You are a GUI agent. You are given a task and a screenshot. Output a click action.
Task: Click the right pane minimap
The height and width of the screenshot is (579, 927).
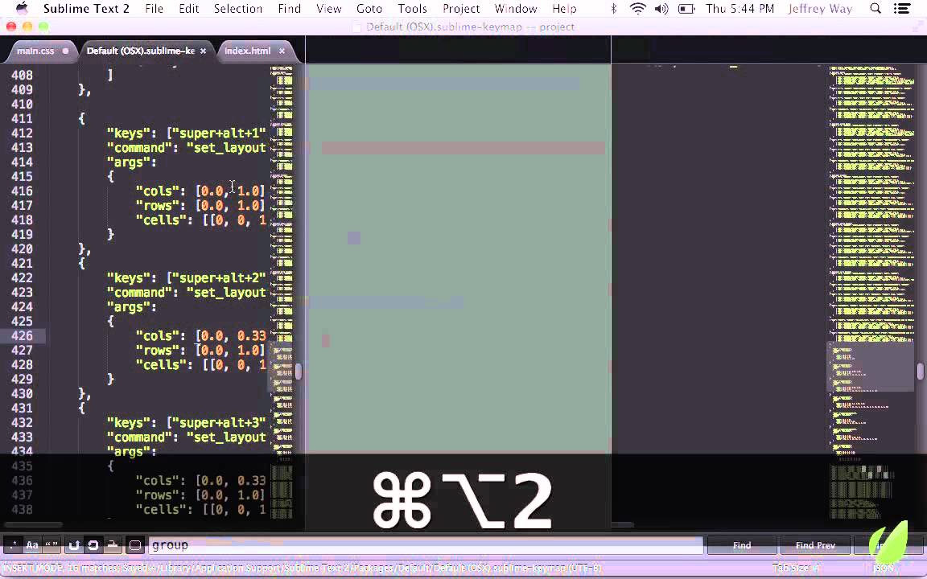871,294
